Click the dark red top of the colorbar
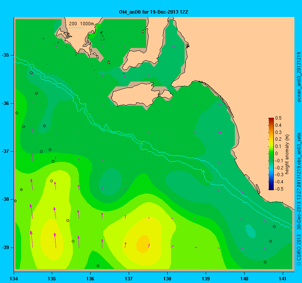This screenshot has width=302, height=283. pyautogui.click(x=271, y=119)
